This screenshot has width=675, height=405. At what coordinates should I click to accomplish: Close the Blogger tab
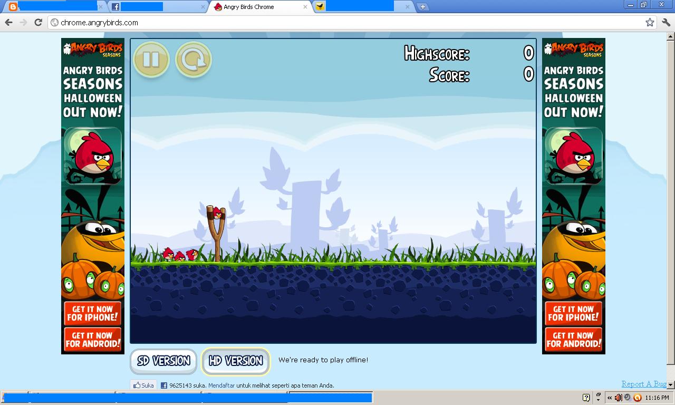pyautogui.click(x=100, y=7)
